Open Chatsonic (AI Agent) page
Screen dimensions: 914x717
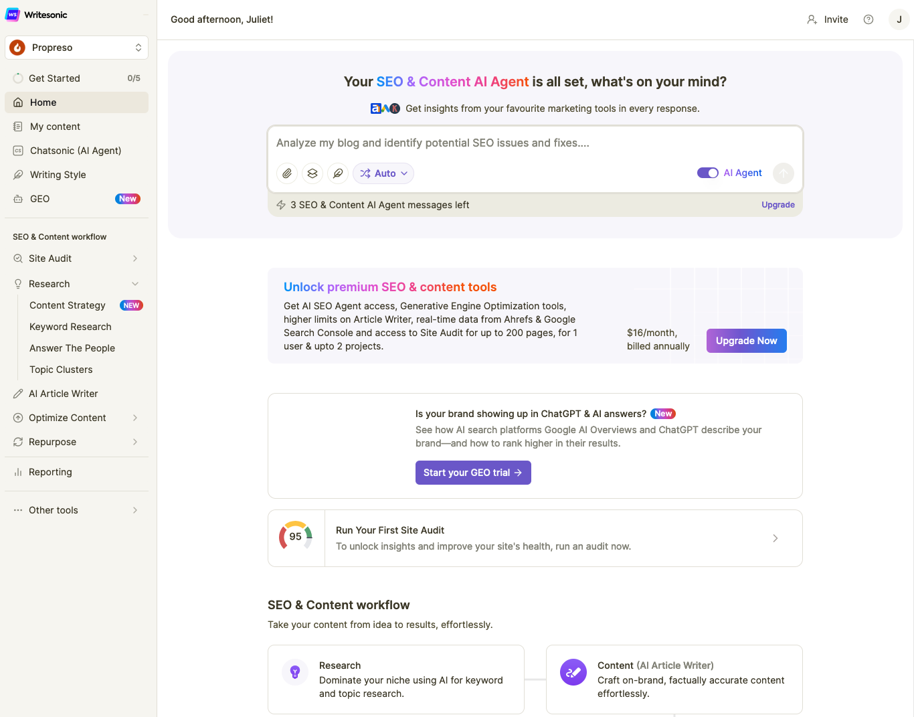[76, 151]
